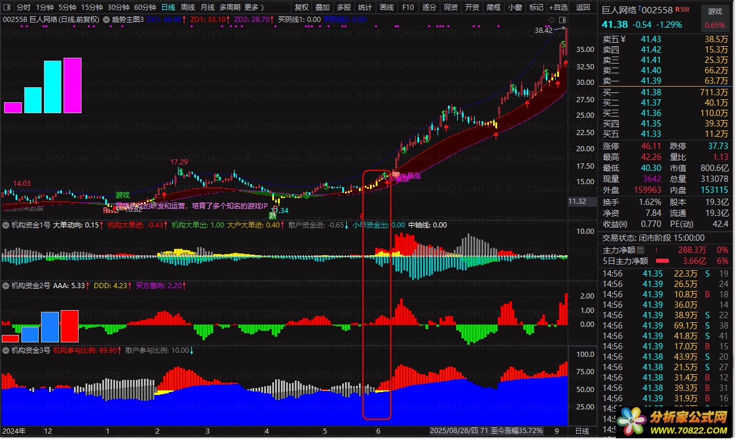This screenshot has width=737, height=440.
Task: Open the 更多 periods dropdown
Action: tap(254, 8)
